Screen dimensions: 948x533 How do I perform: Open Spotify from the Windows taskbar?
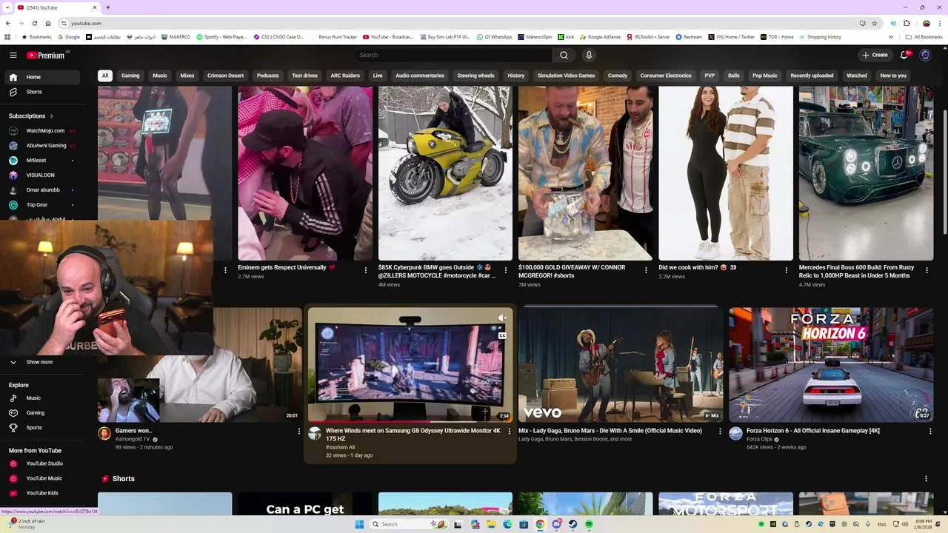click(x=589, y=524)
